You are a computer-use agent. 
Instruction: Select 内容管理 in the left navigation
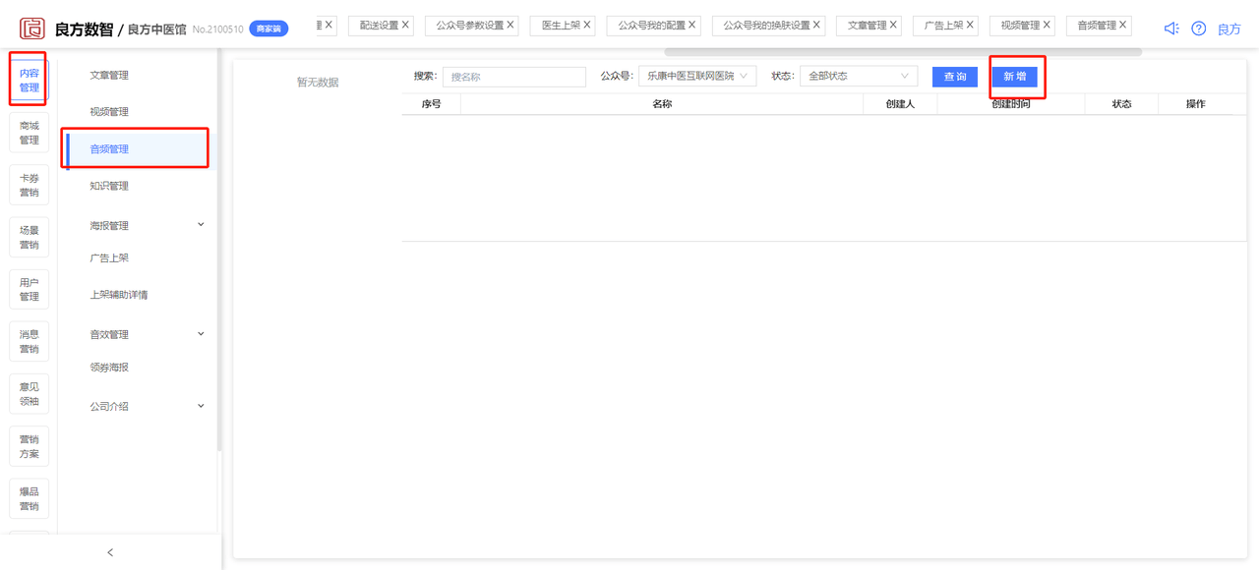30,81
